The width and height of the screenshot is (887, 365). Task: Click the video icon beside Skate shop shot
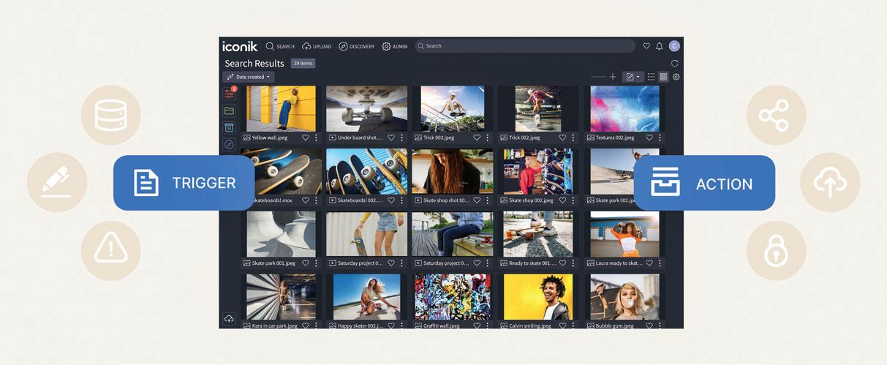point(418,200)
